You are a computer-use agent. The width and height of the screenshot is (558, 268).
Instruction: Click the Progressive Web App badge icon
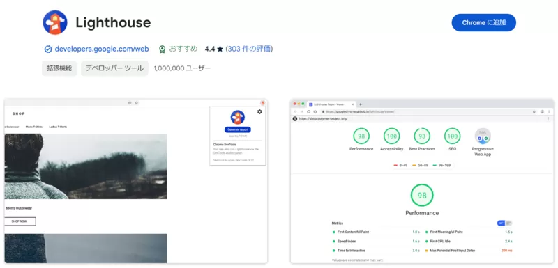click(x=483, y=136)
